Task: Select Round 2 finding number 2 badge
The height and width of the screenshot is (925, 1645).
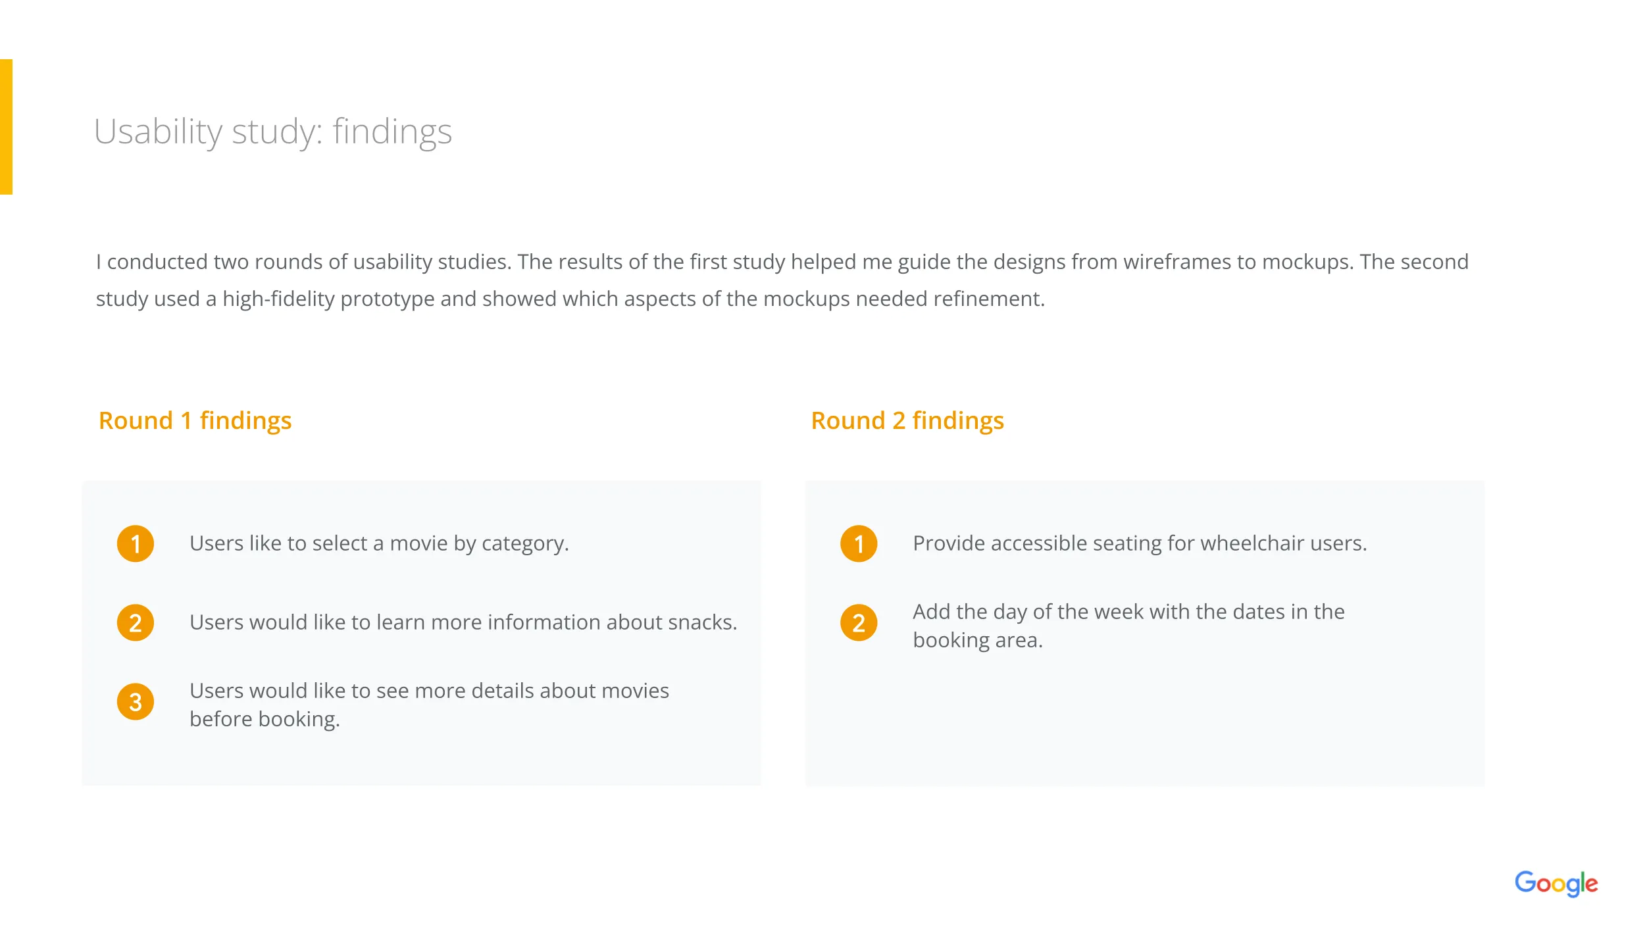Action: click(x=859, y=622)
